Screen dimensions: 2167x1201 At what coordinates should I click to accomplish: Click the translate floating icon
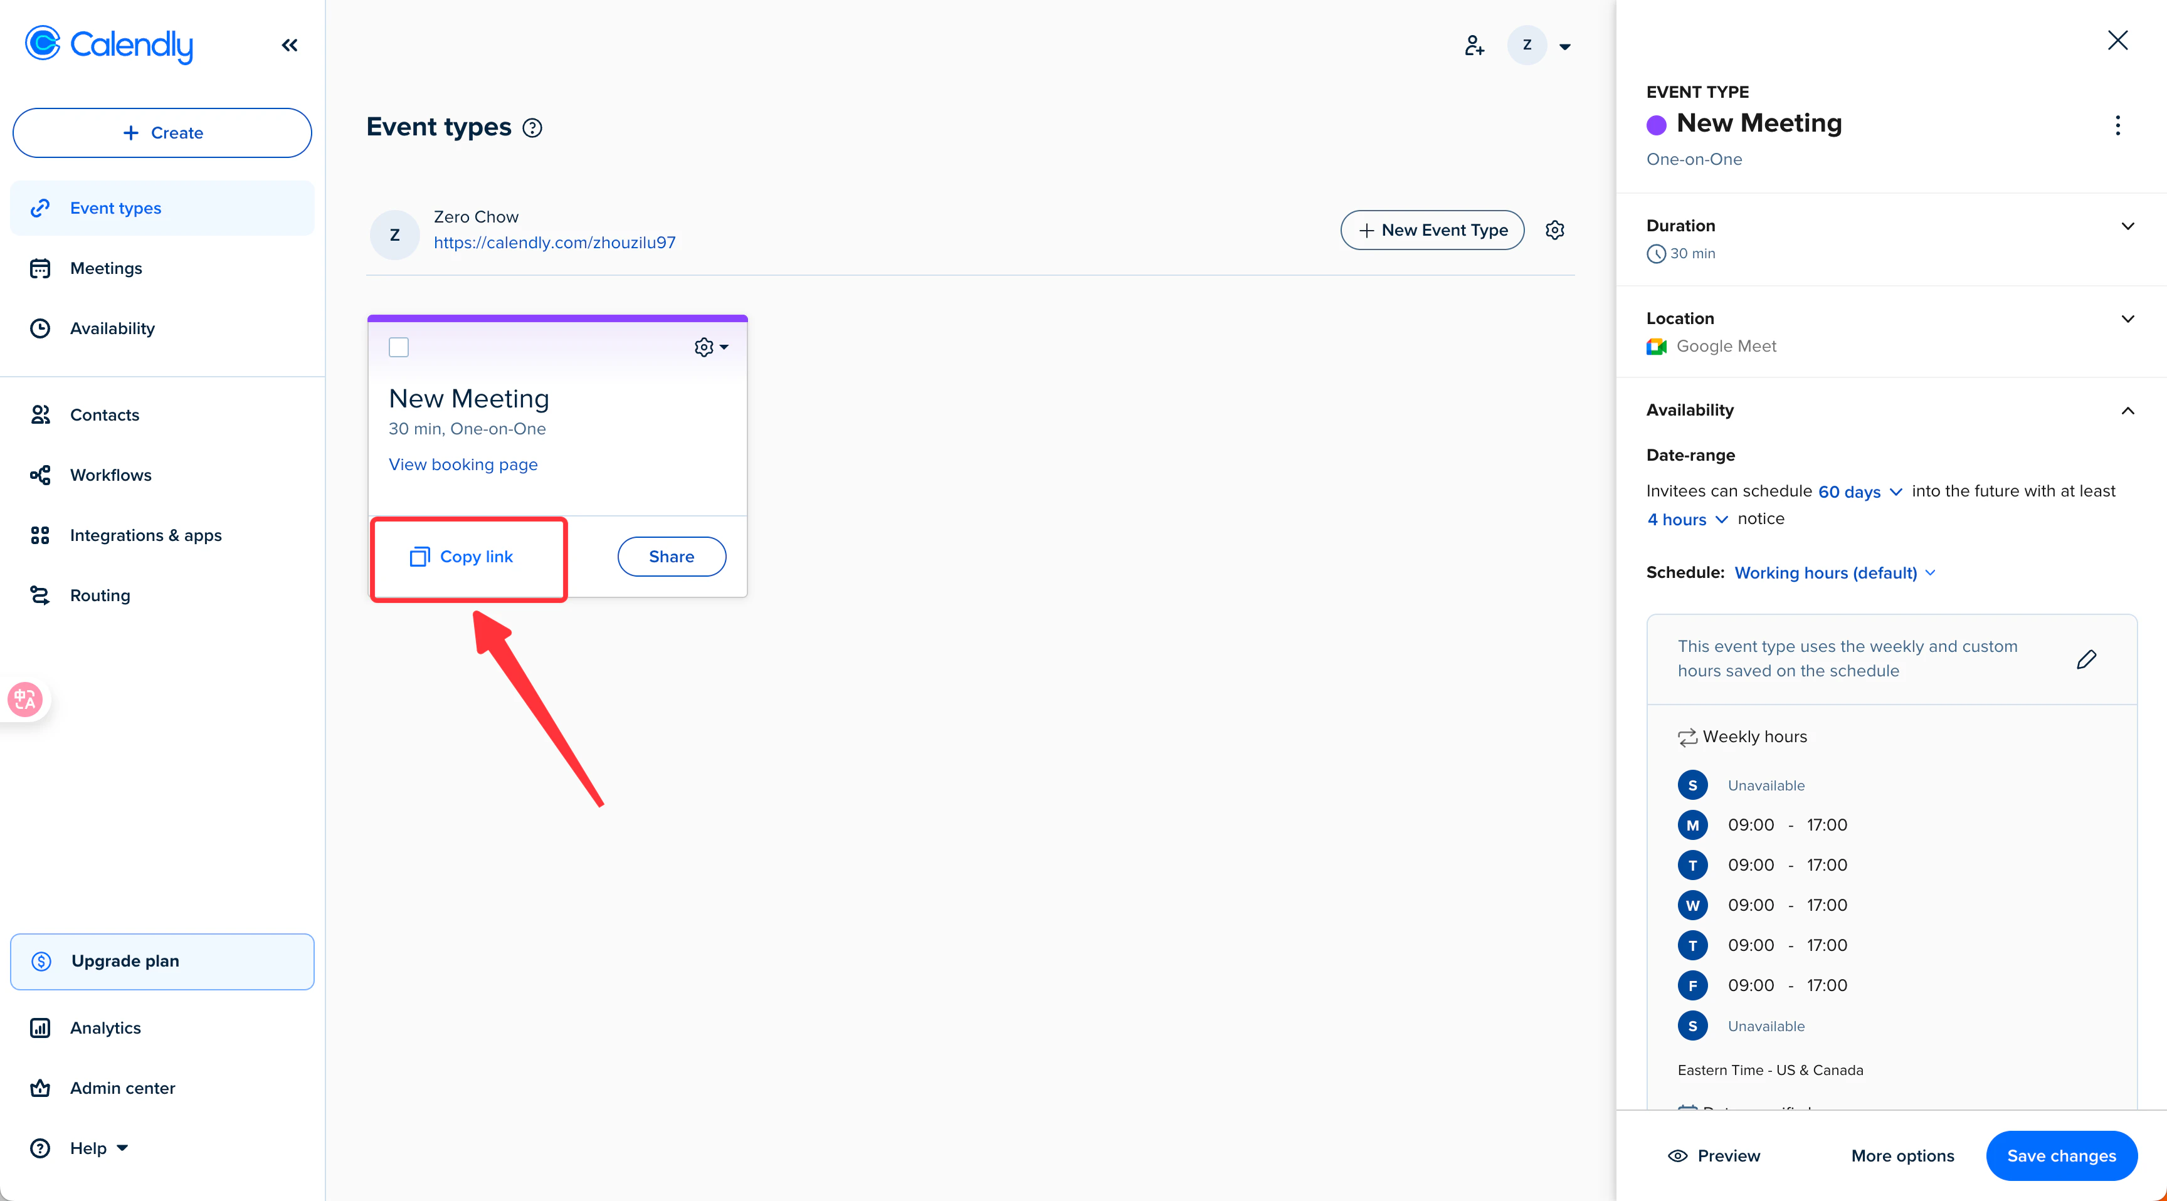(25, 699)
